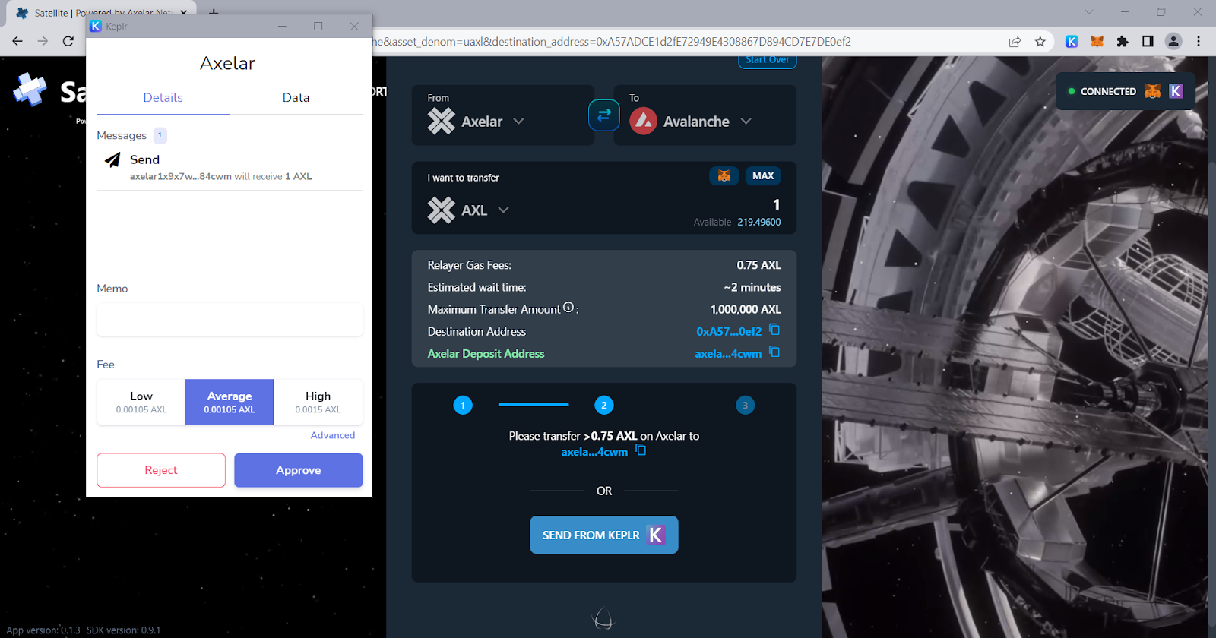Copy the destination address 0xA57...0ef2
The width and height of the screenshot is (1216, 638).
(x=774, y=330)
